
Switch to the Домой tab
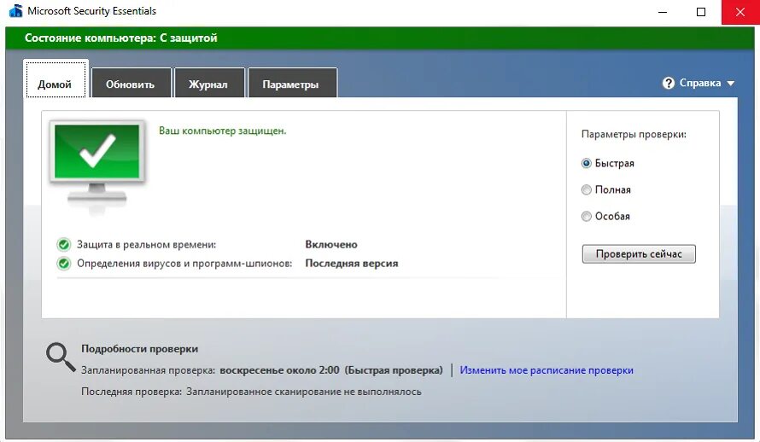[56, 80]
